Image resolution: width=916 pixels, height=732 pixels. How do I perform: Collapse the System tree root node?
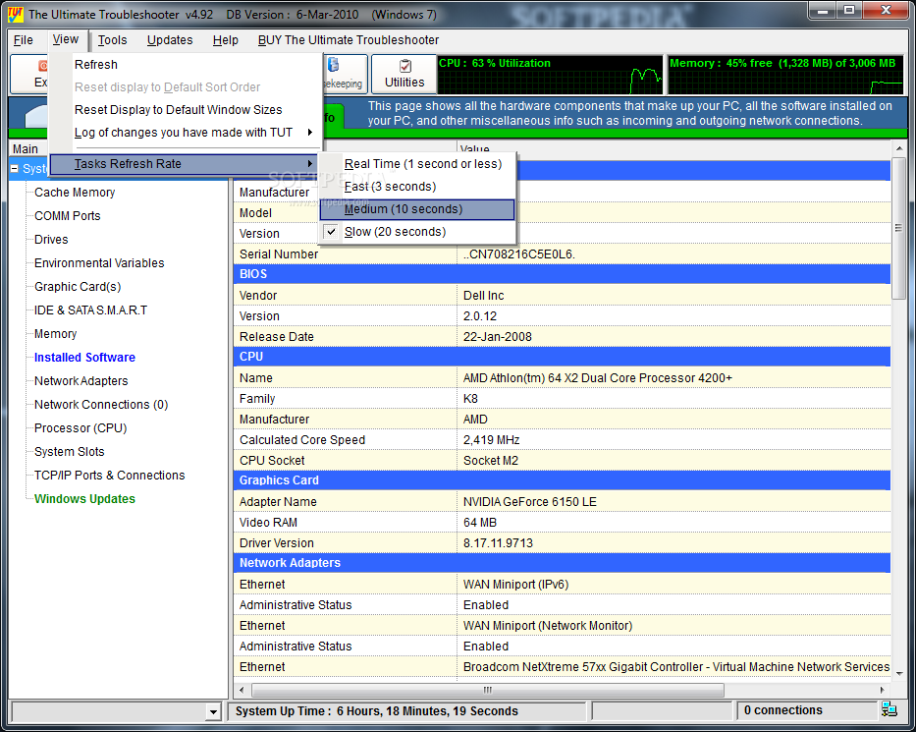(15, 168)
